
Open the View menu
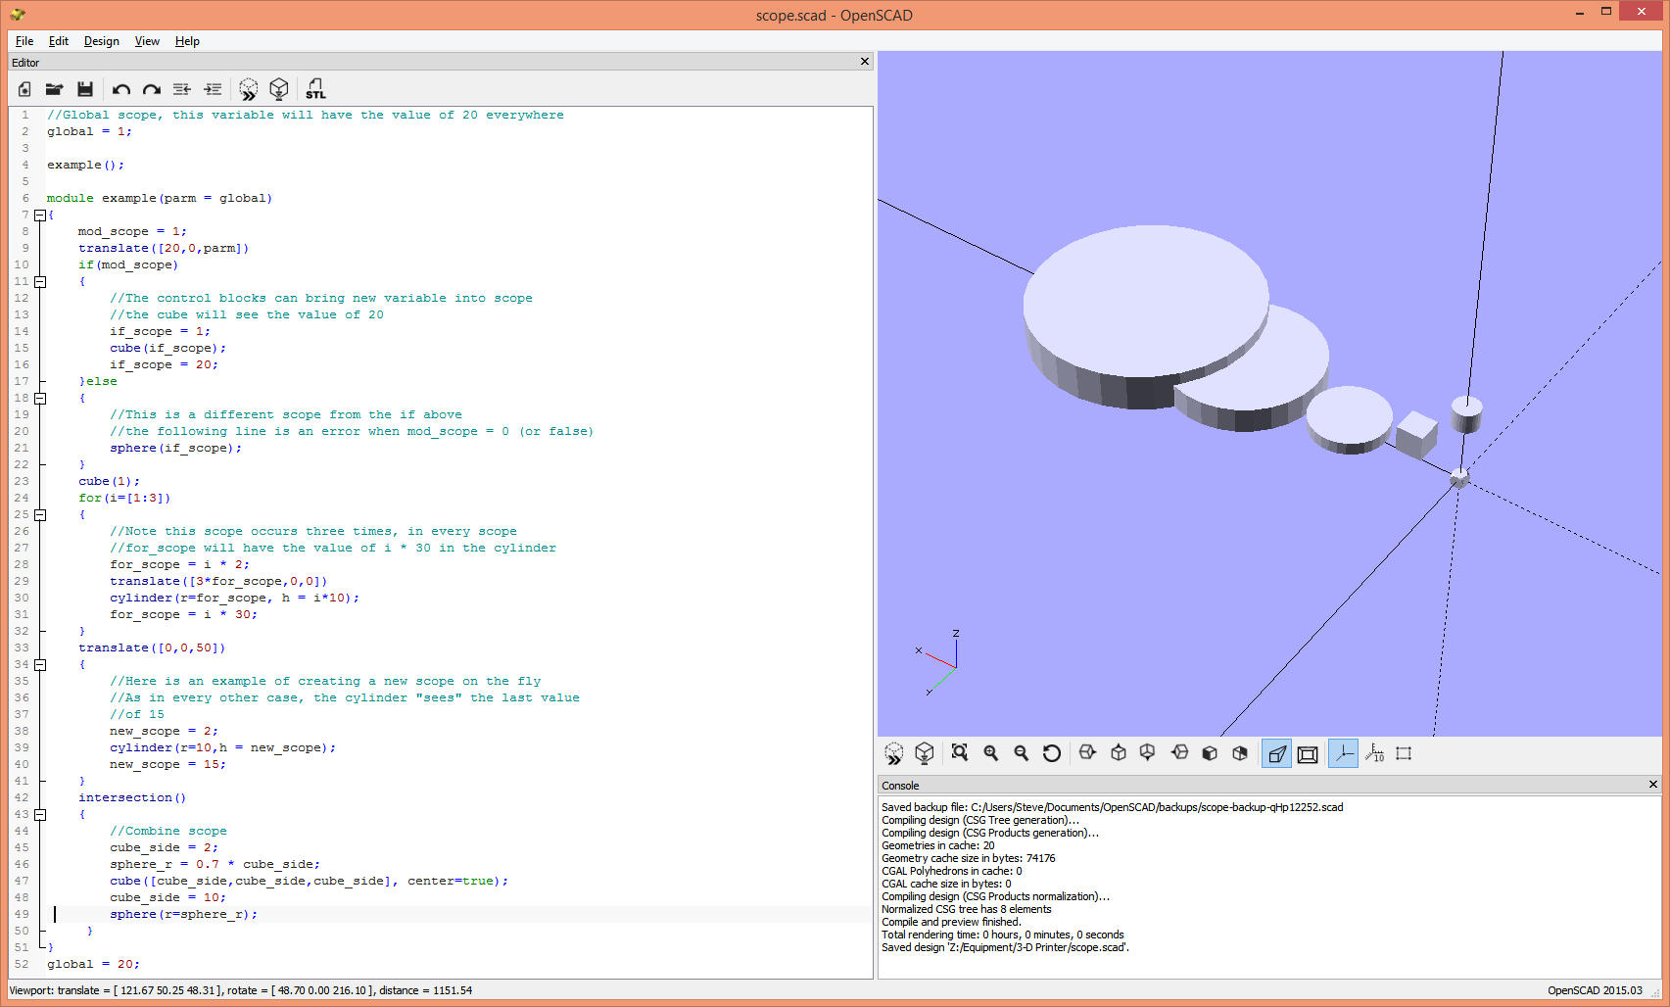coord(147,41)
